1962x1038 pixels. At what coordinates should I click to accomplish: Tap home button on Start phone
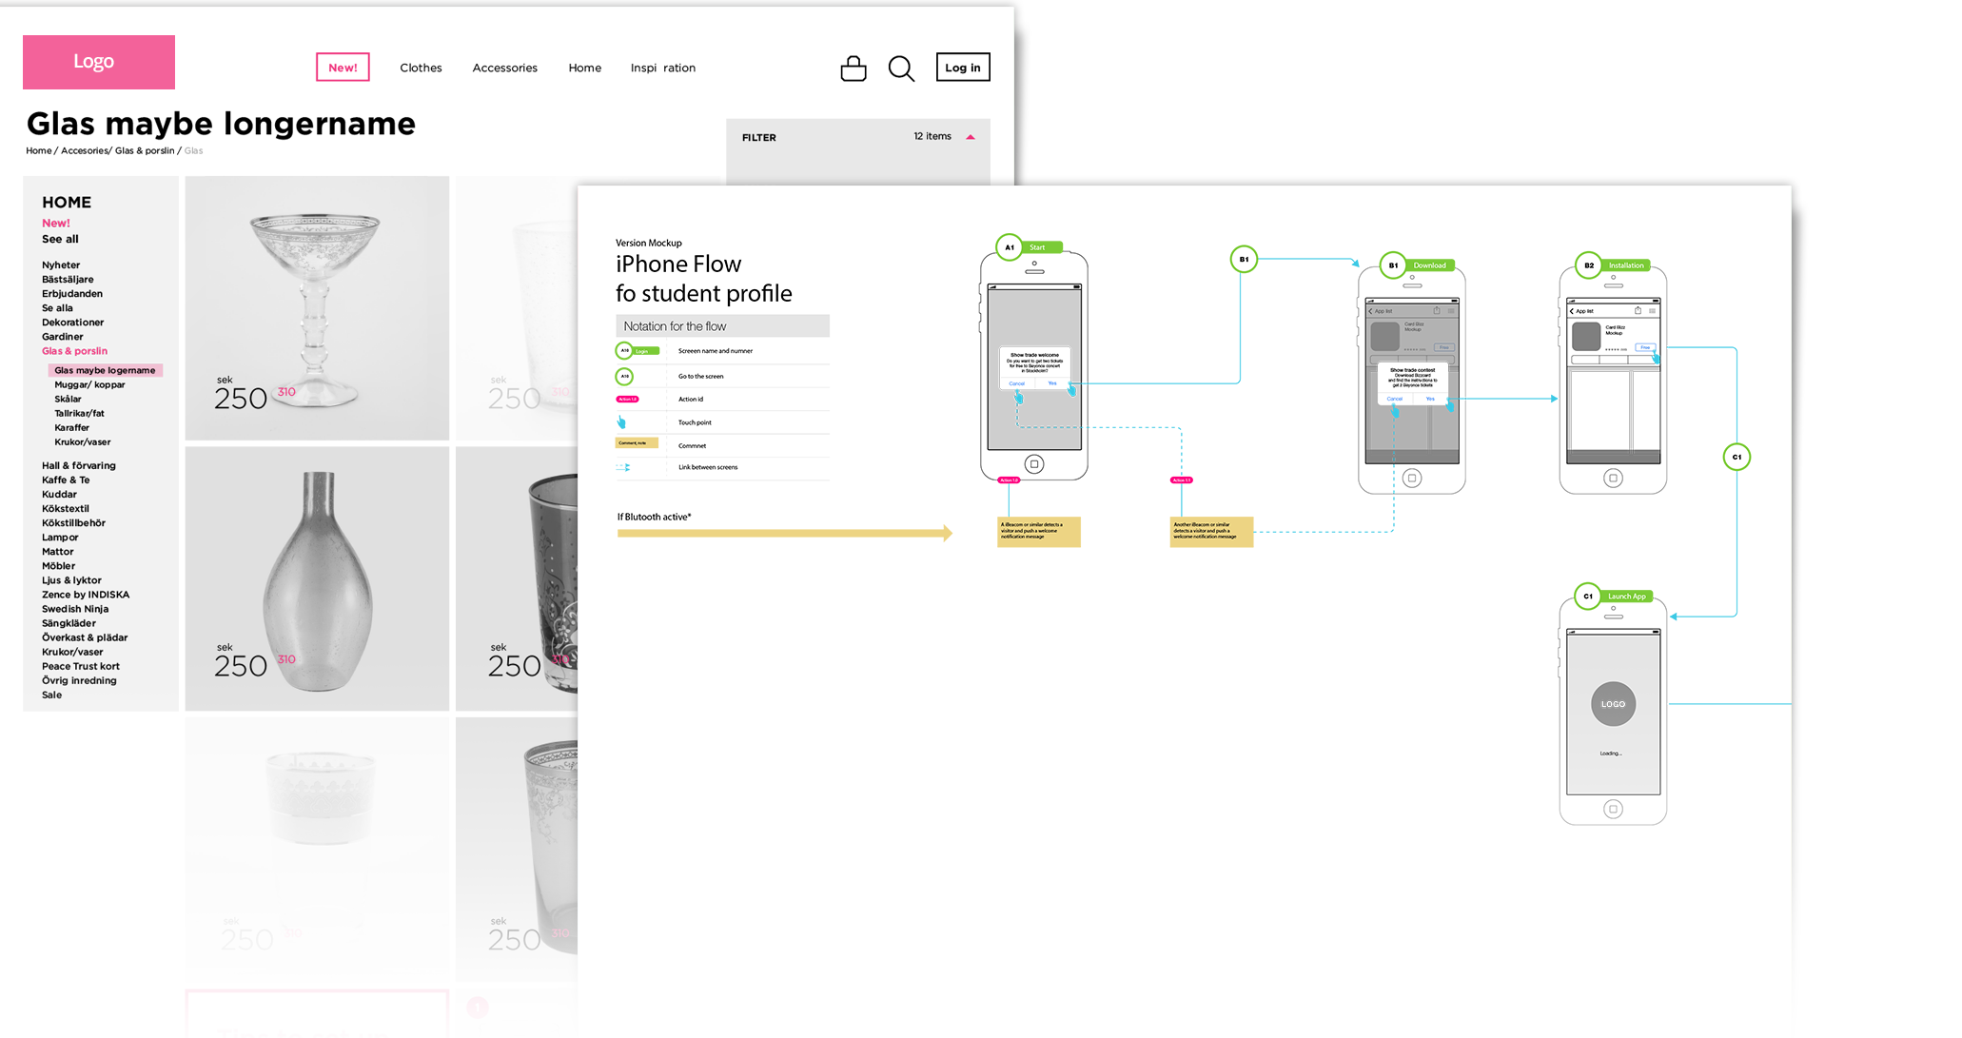pyautogui.click(x=1034, y=464)
